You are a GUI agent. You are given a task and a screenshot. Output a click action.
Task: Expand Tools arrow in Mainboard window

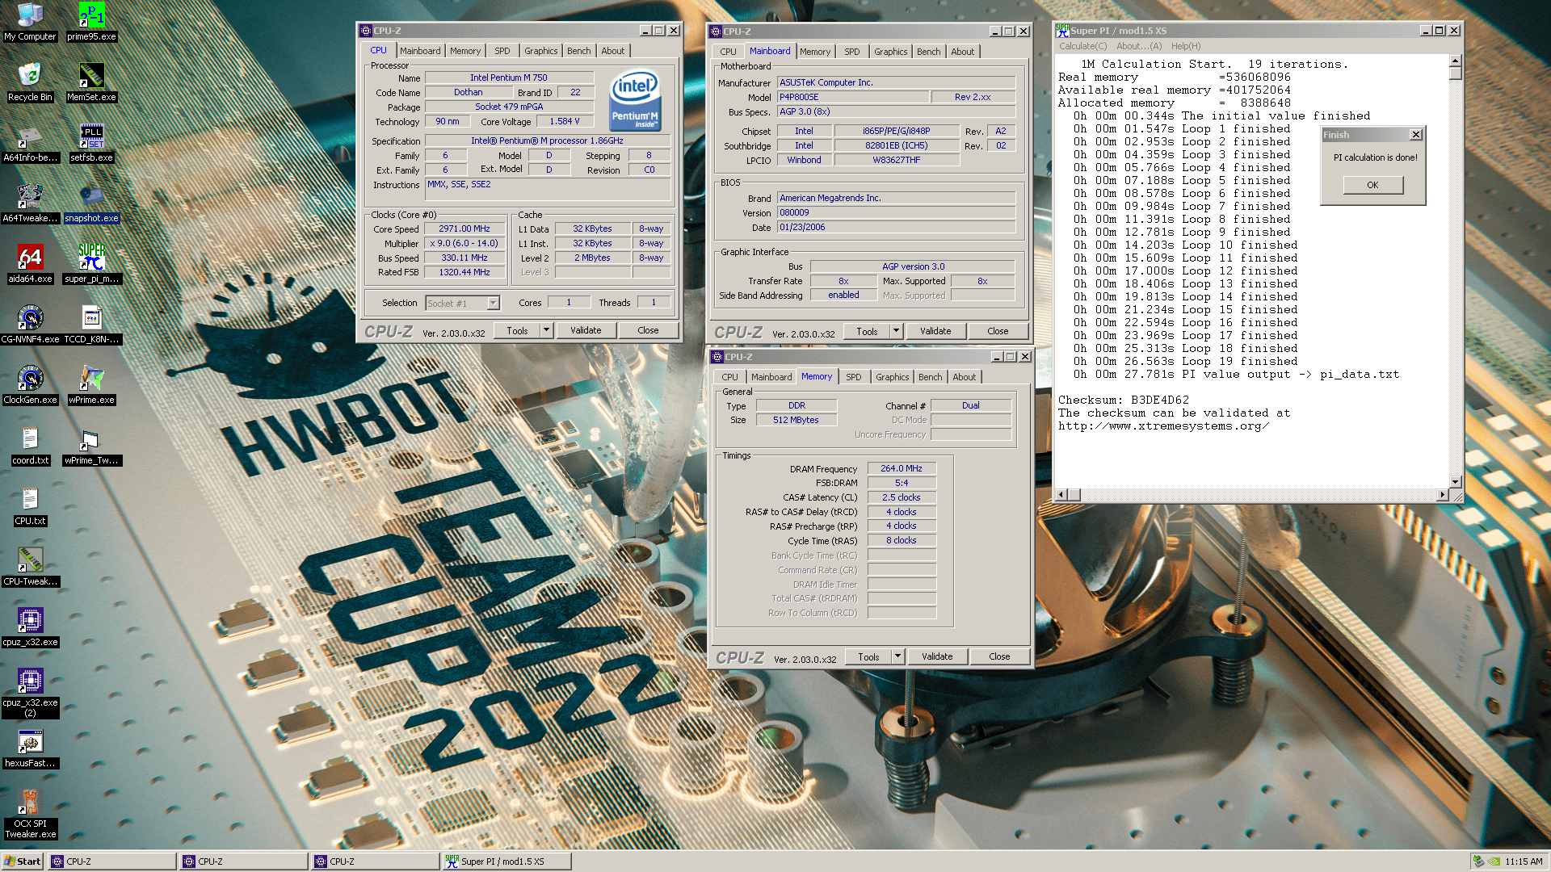896,331
